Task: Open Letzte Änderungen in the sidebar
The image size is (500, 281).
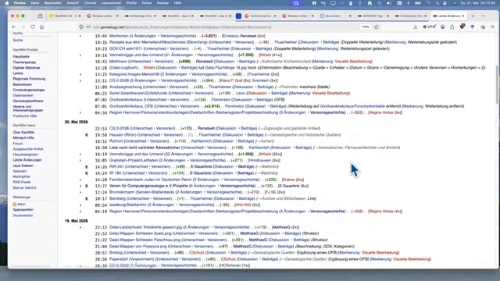Action: 27,160
